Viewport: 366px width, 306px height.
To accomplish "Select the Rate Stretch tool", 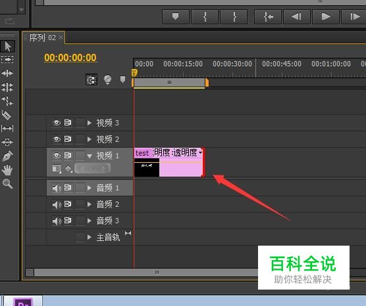I will tap(7, 101).
